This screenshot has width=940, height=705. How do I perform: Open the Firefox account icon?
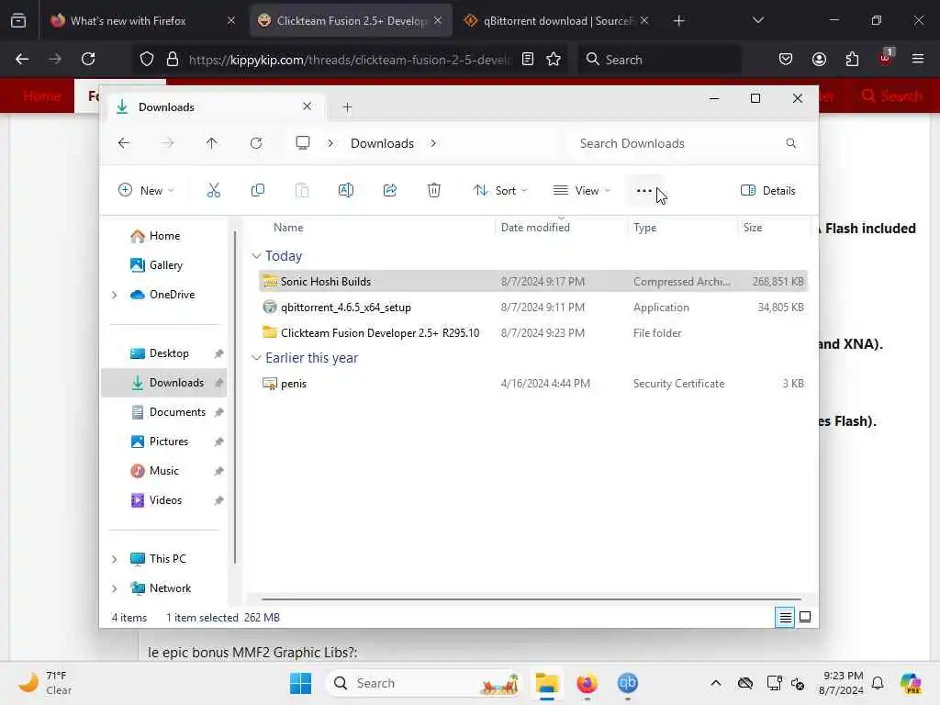pos(819,59)
